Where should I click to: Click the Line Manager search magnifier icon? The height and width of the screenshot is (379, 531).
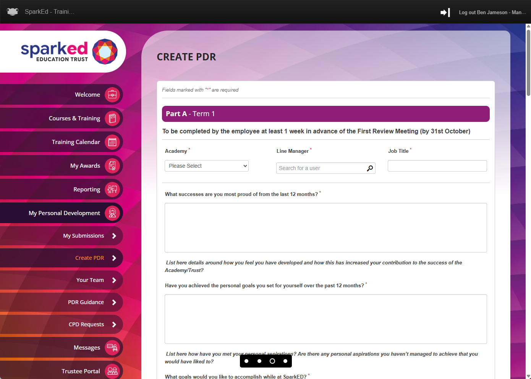pyautogui.click(x=370, y=168)
